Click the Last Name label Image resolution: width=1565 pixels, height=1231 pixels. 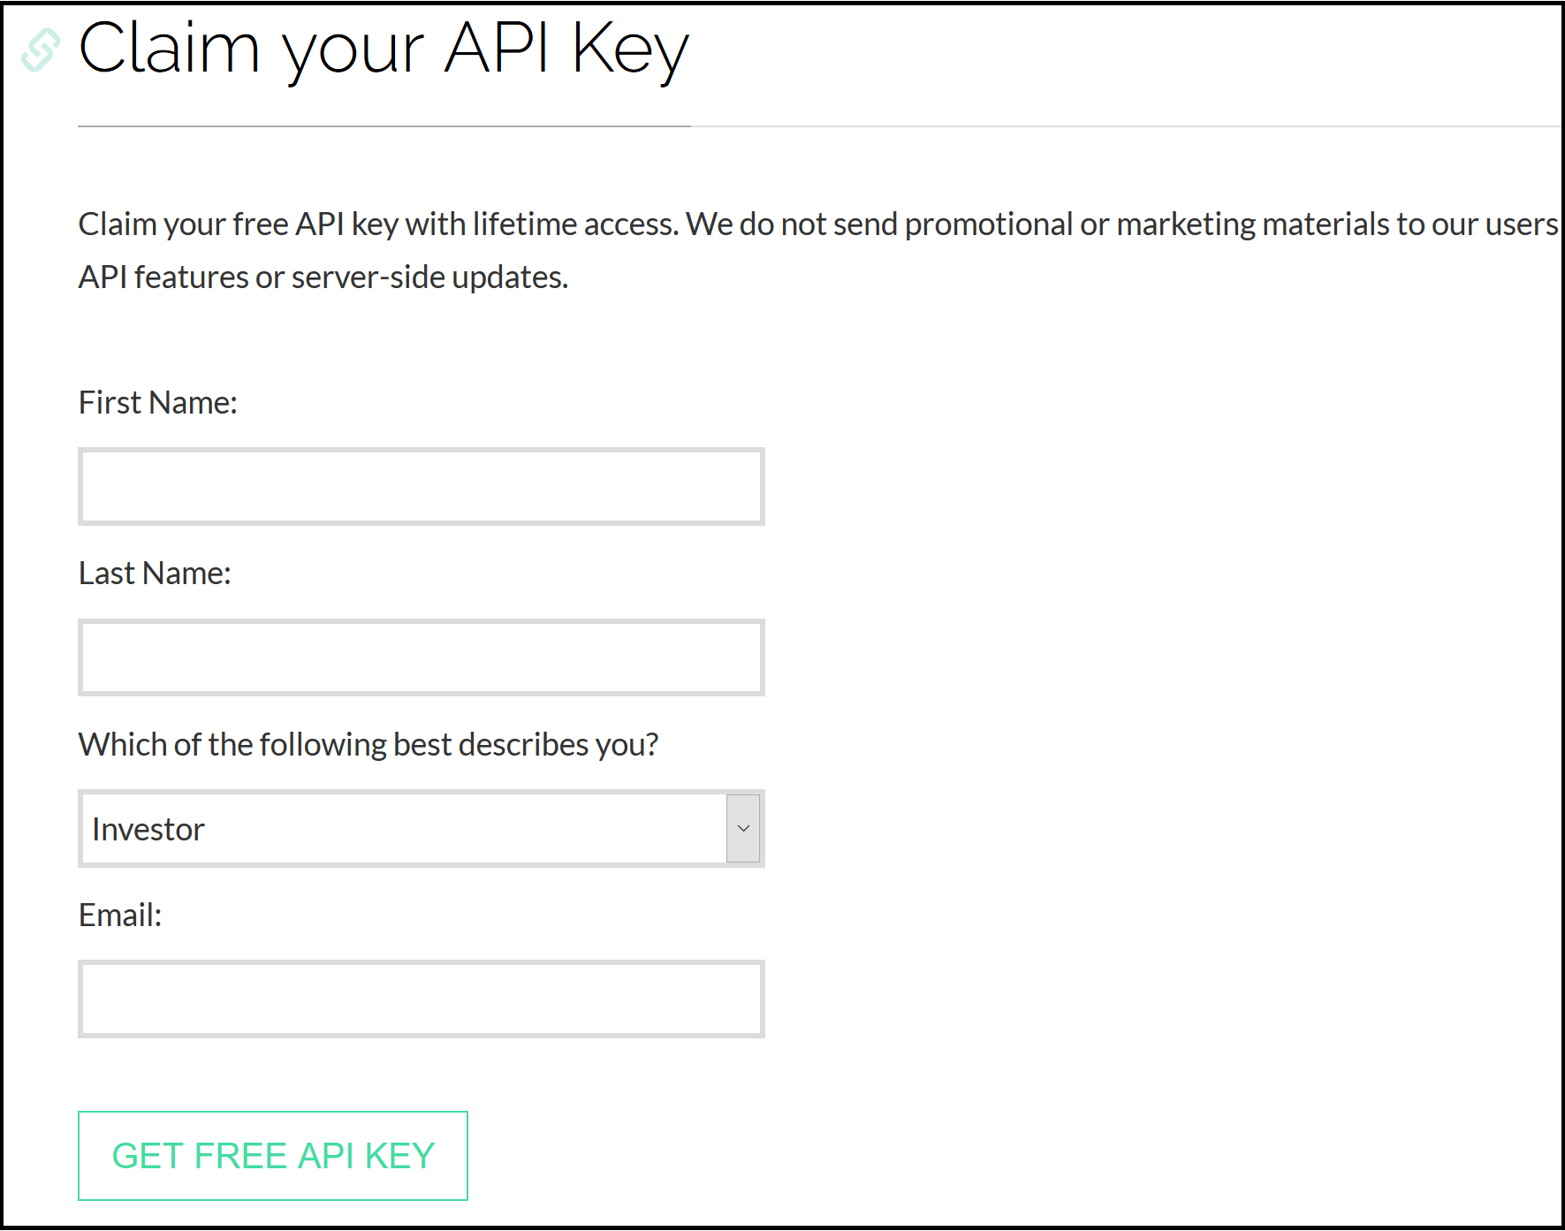click(155, 574)
